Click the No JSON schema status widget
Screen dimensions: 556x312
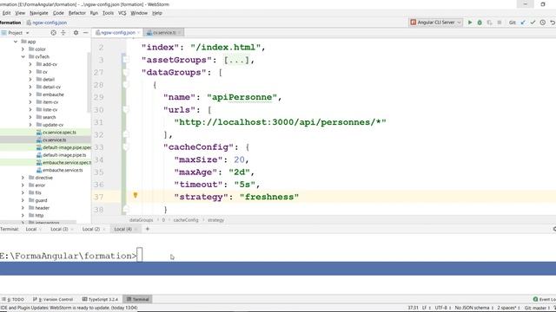click(x=474, y=308)
